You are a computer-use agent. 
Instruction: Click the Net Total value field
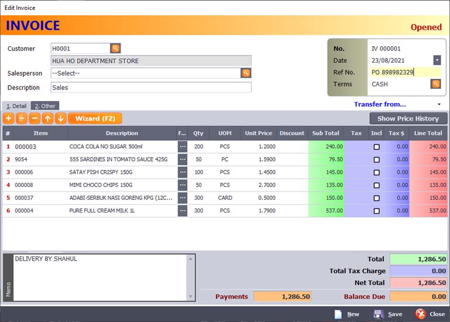click(x=418, y=283)
